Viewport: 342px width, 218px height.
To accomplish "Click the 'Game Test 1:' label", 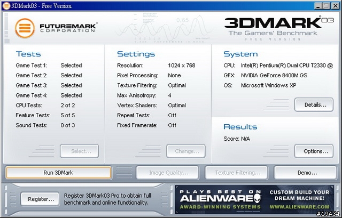I will [32, 65].
